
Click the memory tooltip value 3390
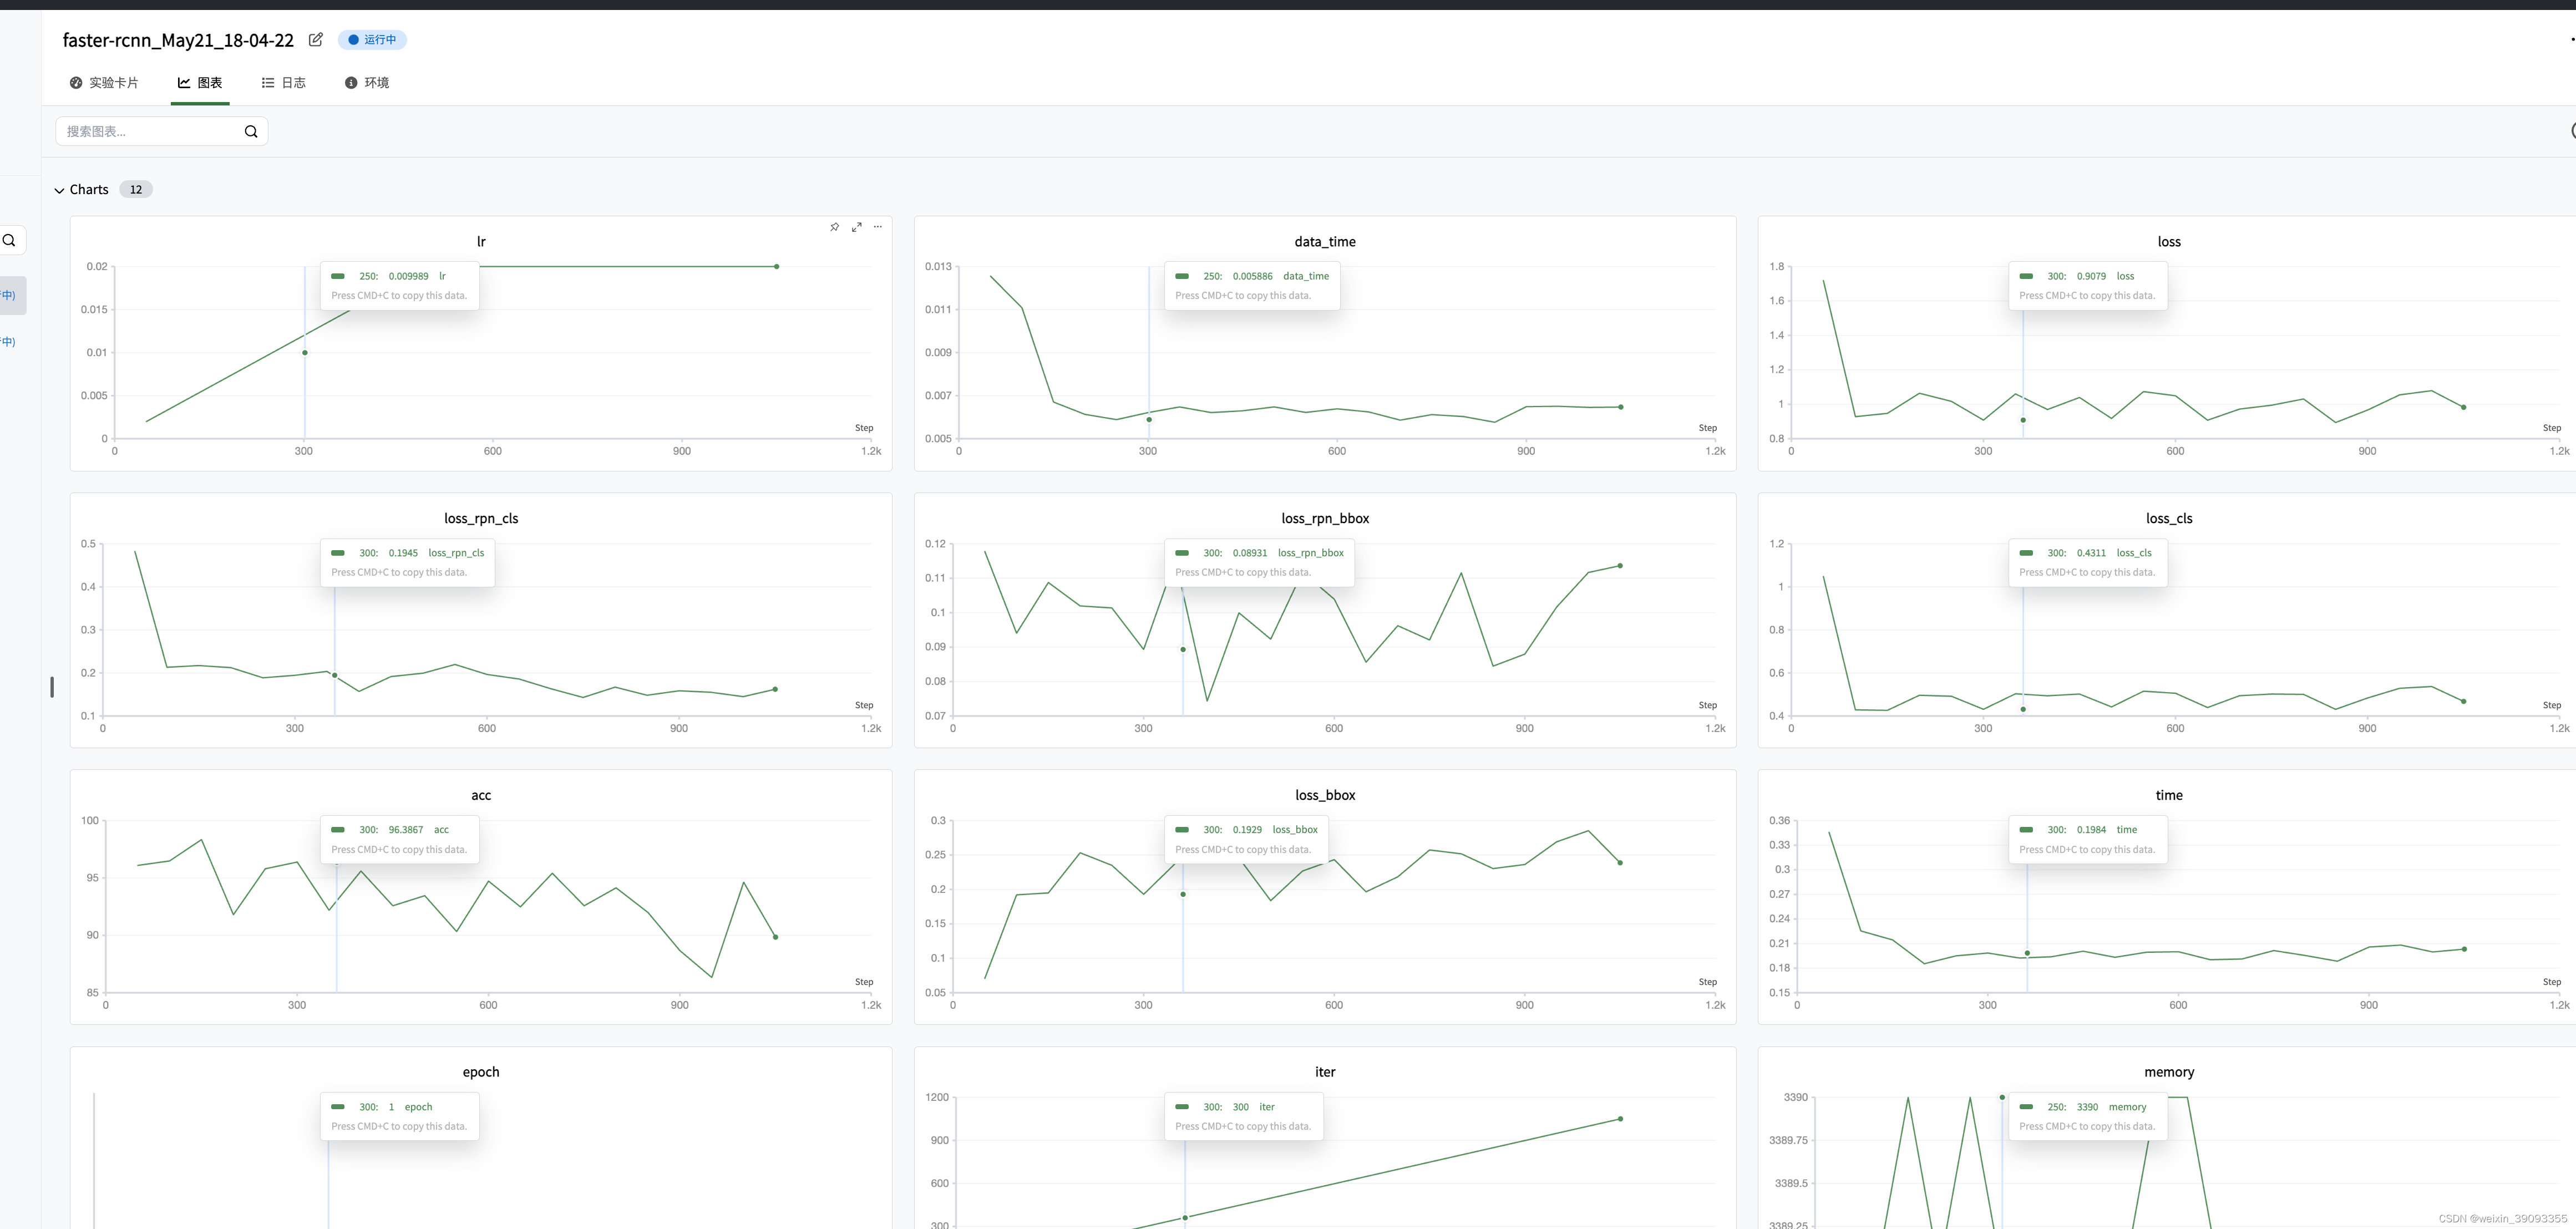[2087, 1107]
